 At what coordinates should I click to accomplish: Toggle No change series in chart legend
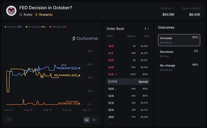click(x=36, y=27)
